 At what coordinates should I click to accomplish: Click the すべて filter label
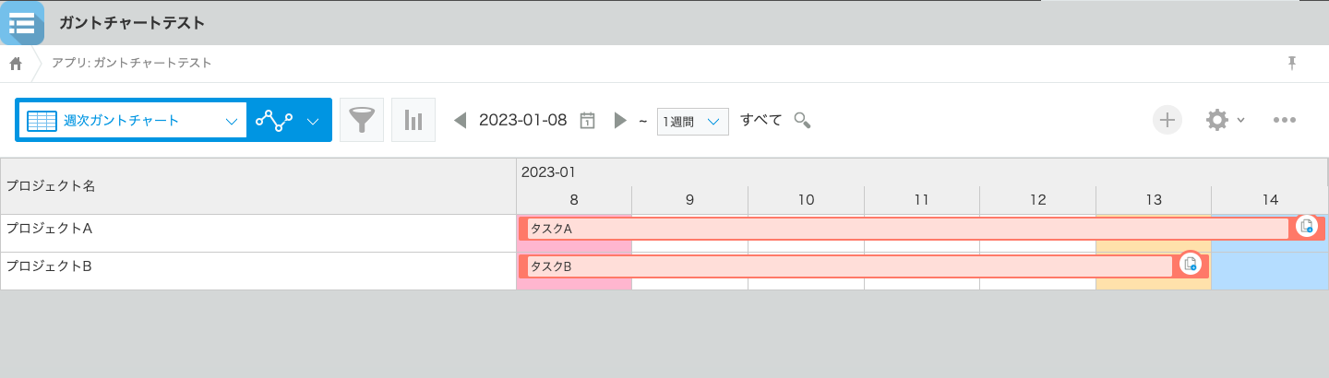760,120
